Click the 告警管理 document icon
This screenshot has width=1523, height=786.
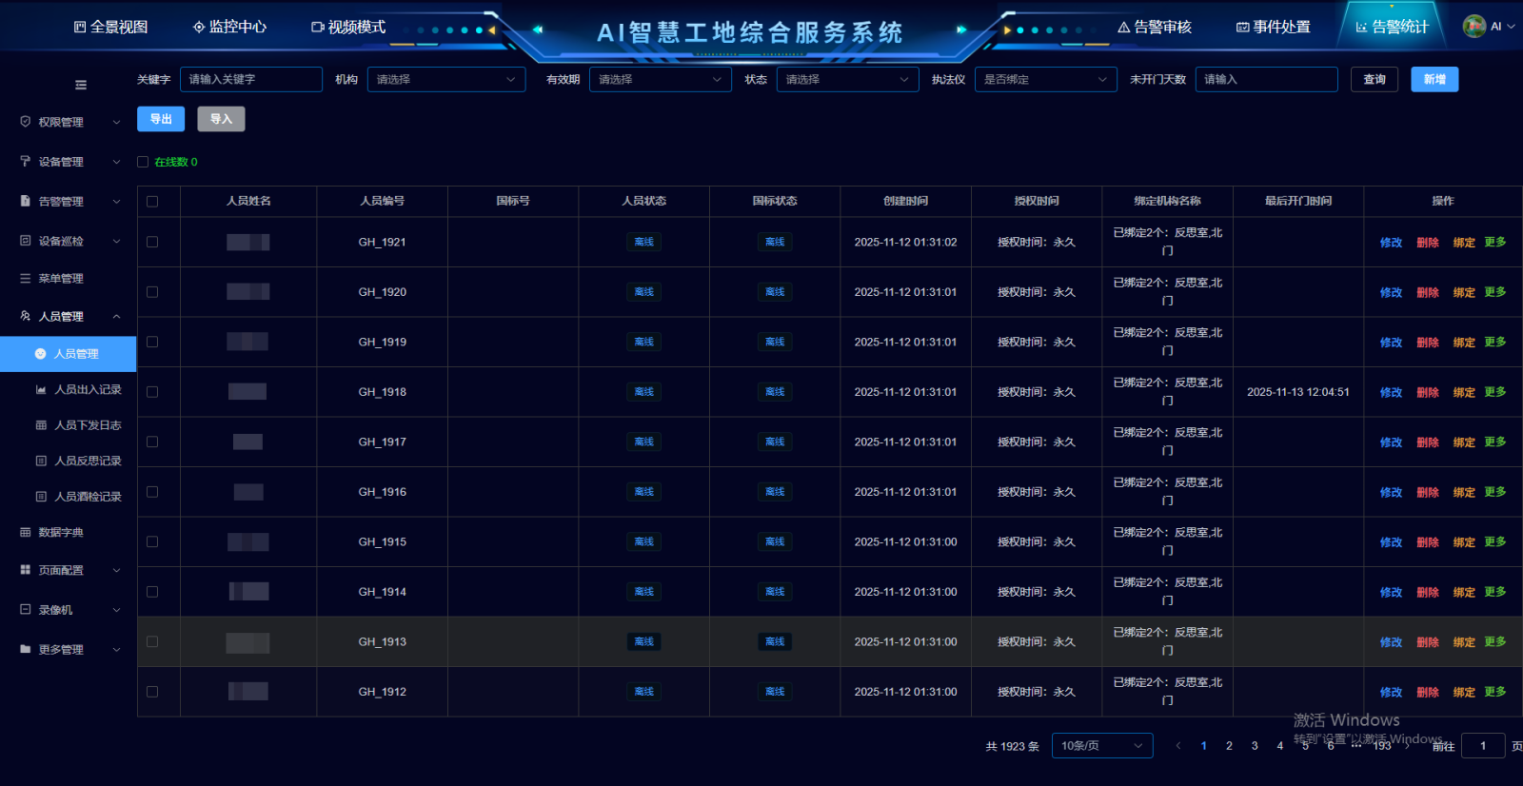tap(26, 202)
